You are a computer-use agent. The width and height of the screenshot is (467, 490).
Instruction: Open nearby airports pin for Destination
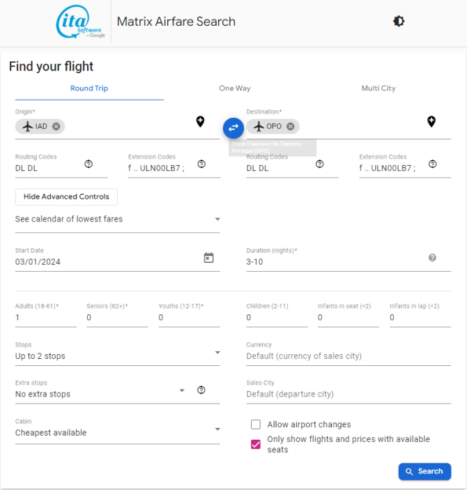pos(431,121)
